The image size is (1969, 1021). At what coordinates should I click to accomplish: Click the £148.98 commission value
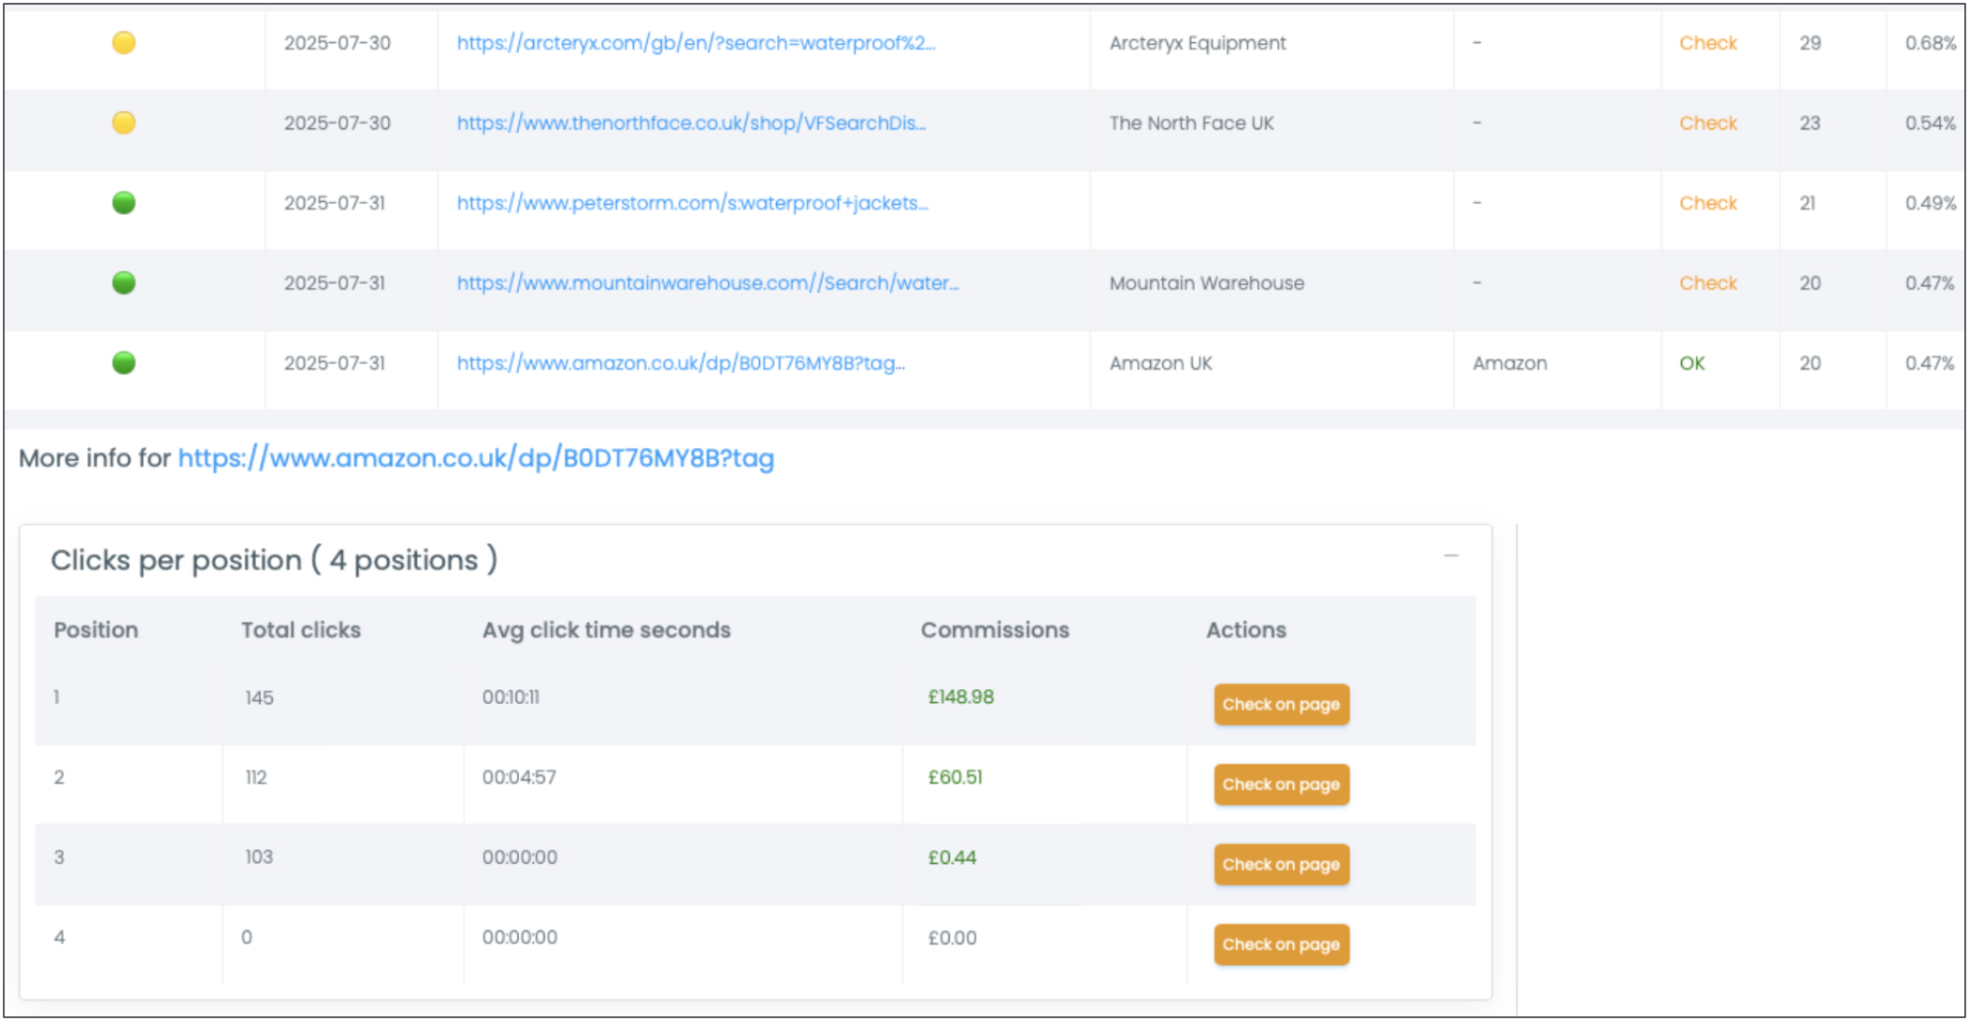960,697
